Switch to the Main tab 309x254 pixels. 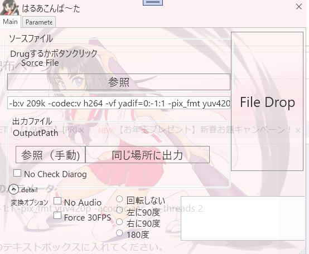coord(10,22)
